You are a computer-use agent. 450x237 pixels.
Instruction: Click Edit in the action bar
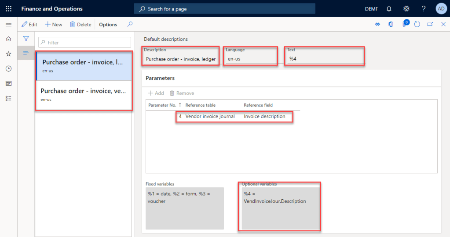[x=29, y=25]
